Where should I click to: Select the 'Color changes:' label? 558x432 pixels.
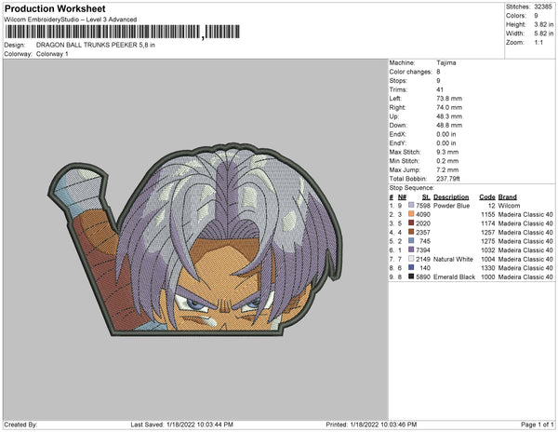410,72
